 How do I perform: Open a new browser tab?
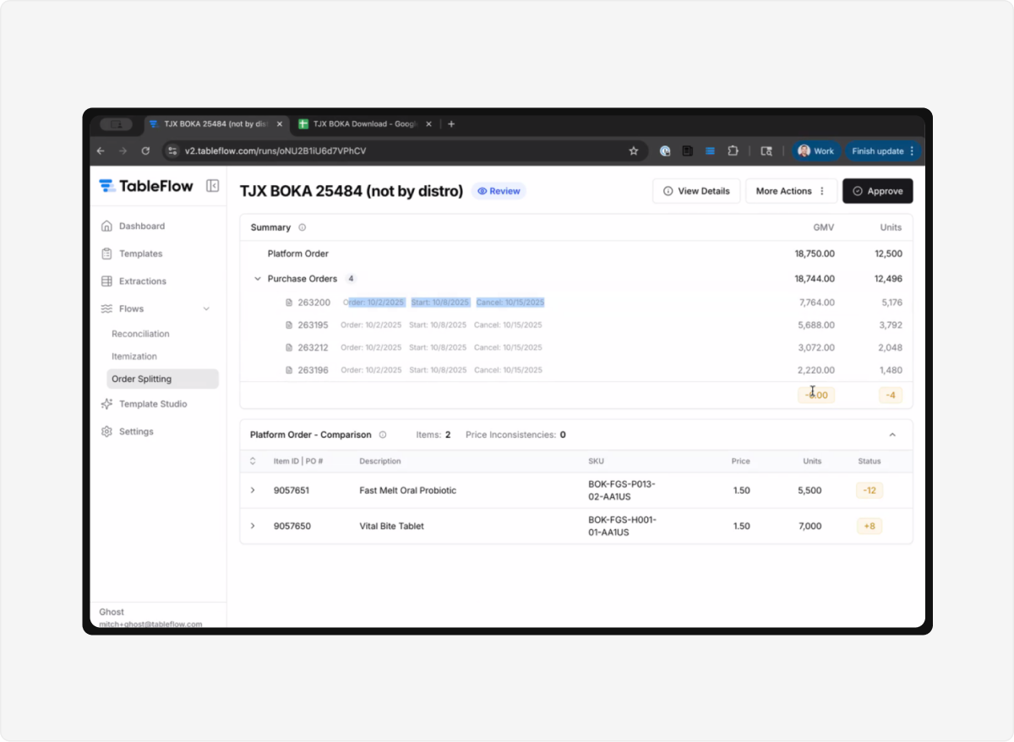451,124
